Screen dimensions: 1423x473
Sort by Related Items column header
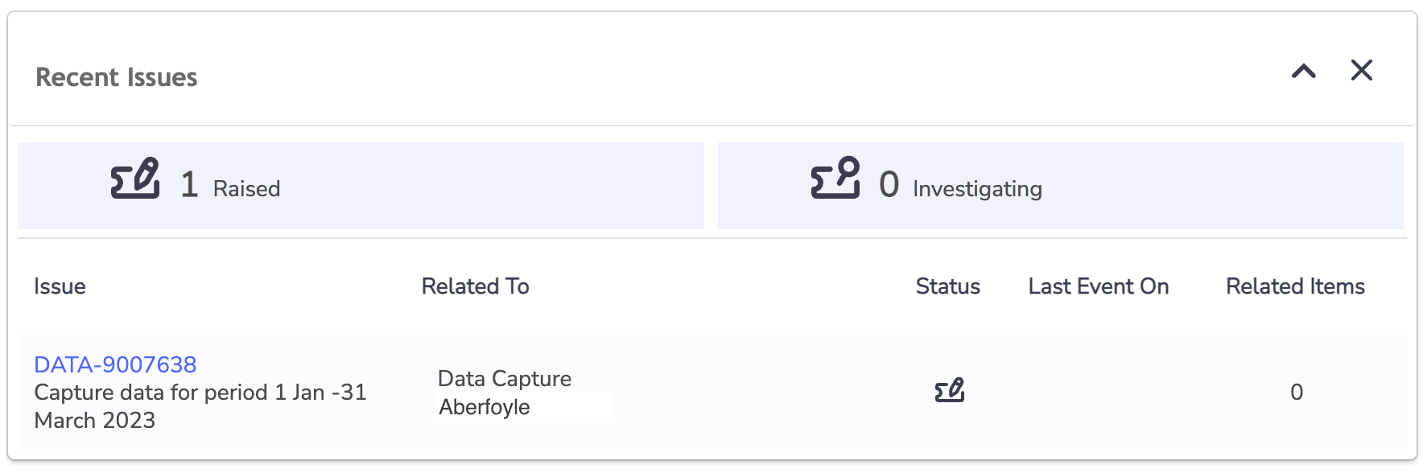click(x=1296, y=286)
